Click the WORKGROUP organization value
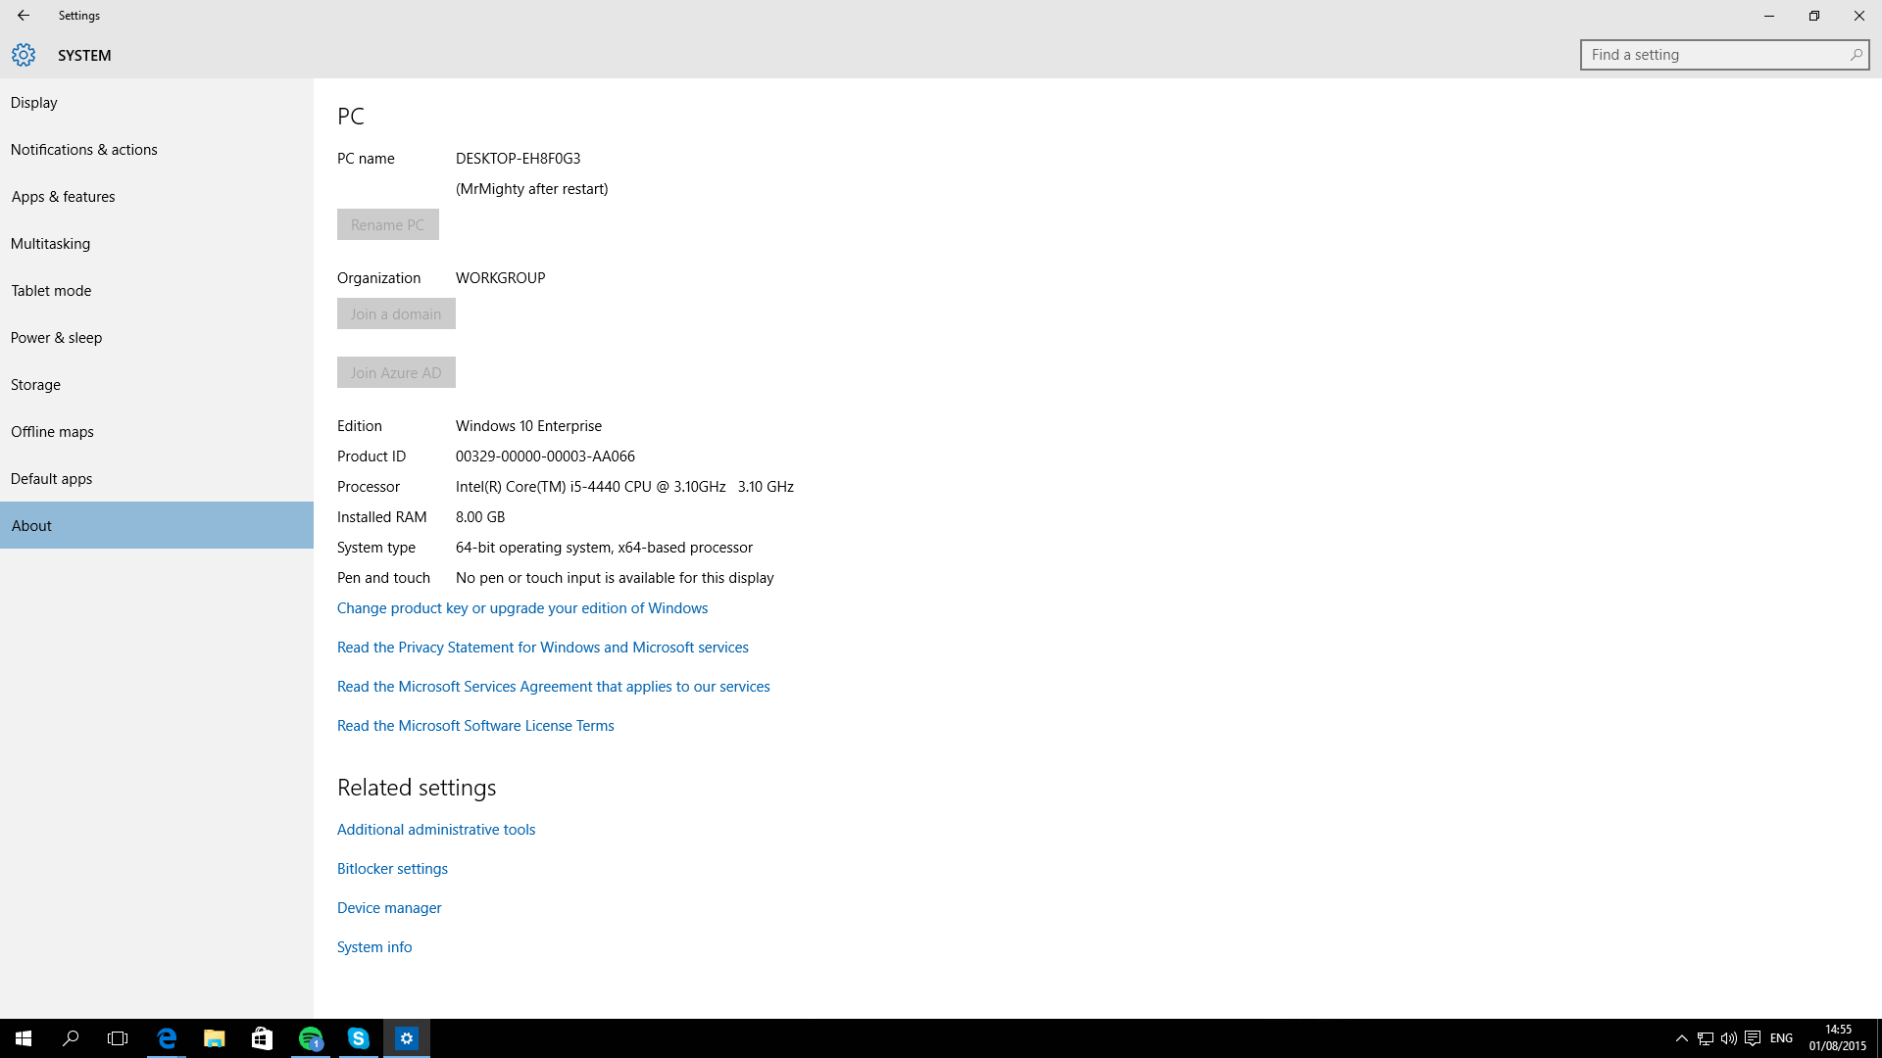This screenshot has width=1882, height=1058. pyautogui.click(x=500, y=278)
